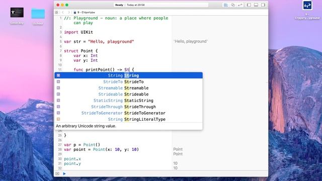Open the related items grid icon

pos(56,13)
